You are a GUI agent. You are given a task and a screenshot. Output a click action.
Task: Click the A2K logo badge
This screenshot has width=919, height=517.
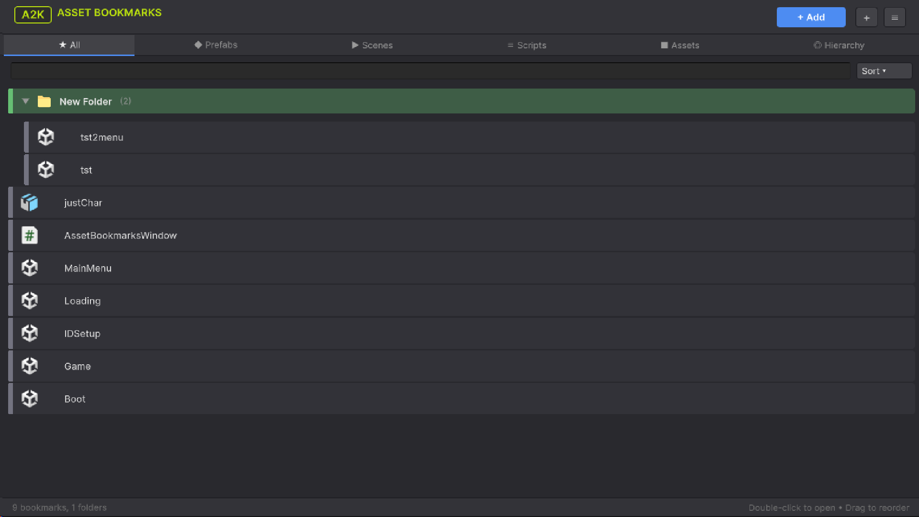point(33,14)
